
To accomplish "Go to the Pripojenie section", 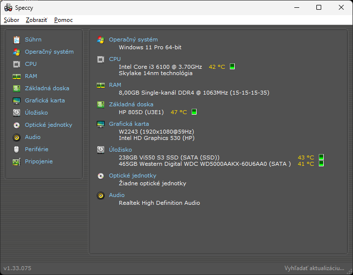I will click(x=39, y=161).
